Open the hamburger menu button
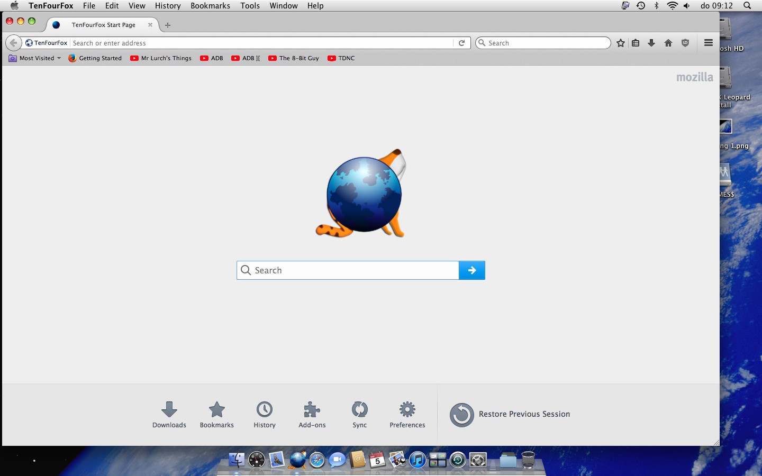 point(709,43)
